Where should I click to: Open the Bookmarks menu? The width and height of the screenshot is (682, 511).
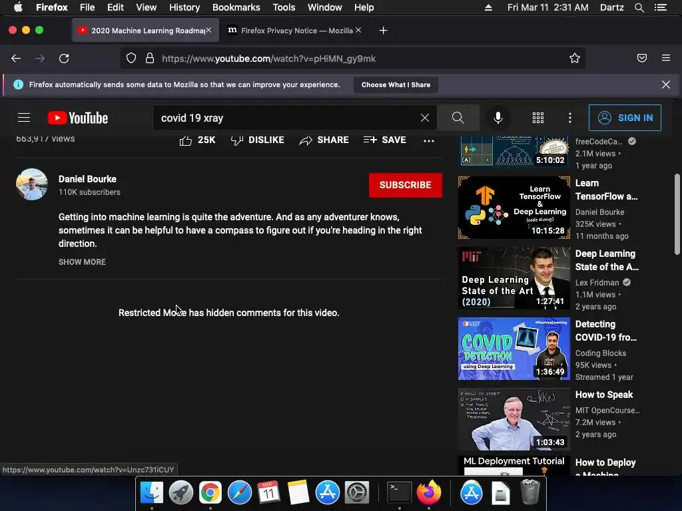[x=236, y=7]
